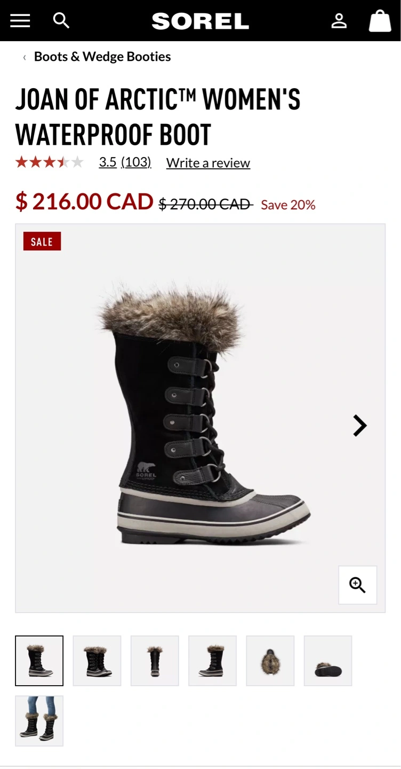The height and width of the screenshot is (769, 401).
Task: Go to the SOREL home logo
Action: coord(200,21)
